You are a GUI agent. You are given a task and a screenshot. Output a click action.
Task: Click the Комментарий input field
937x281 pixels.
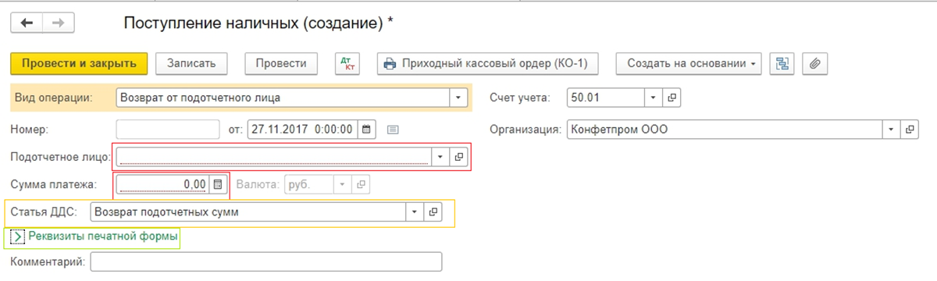point(266,261)
